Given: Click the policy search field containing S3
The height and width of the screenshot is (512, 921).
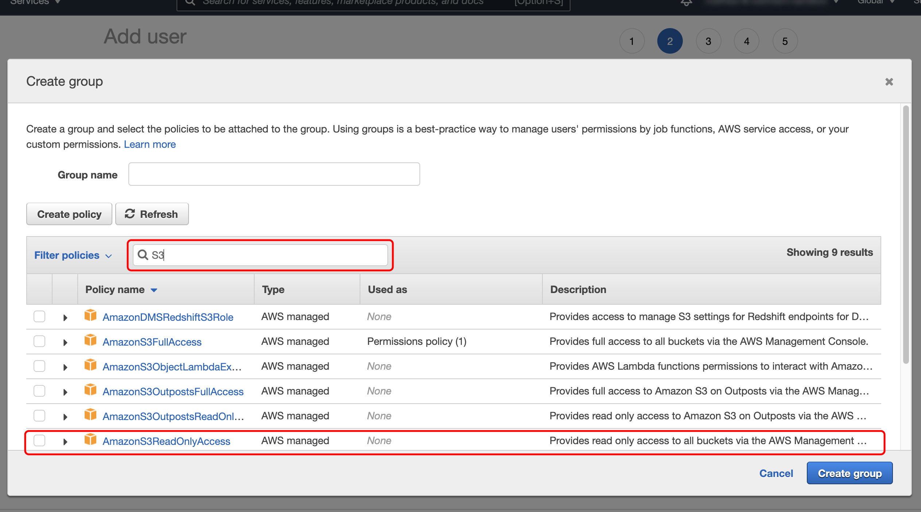Looking at the screenshot, I should click(x=260, y=255).
